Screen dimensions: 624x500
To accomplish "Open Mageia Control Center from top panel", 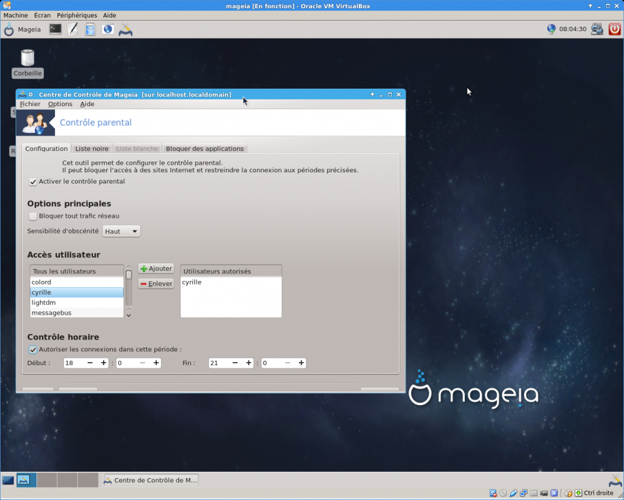I will [x=125, y=29].
